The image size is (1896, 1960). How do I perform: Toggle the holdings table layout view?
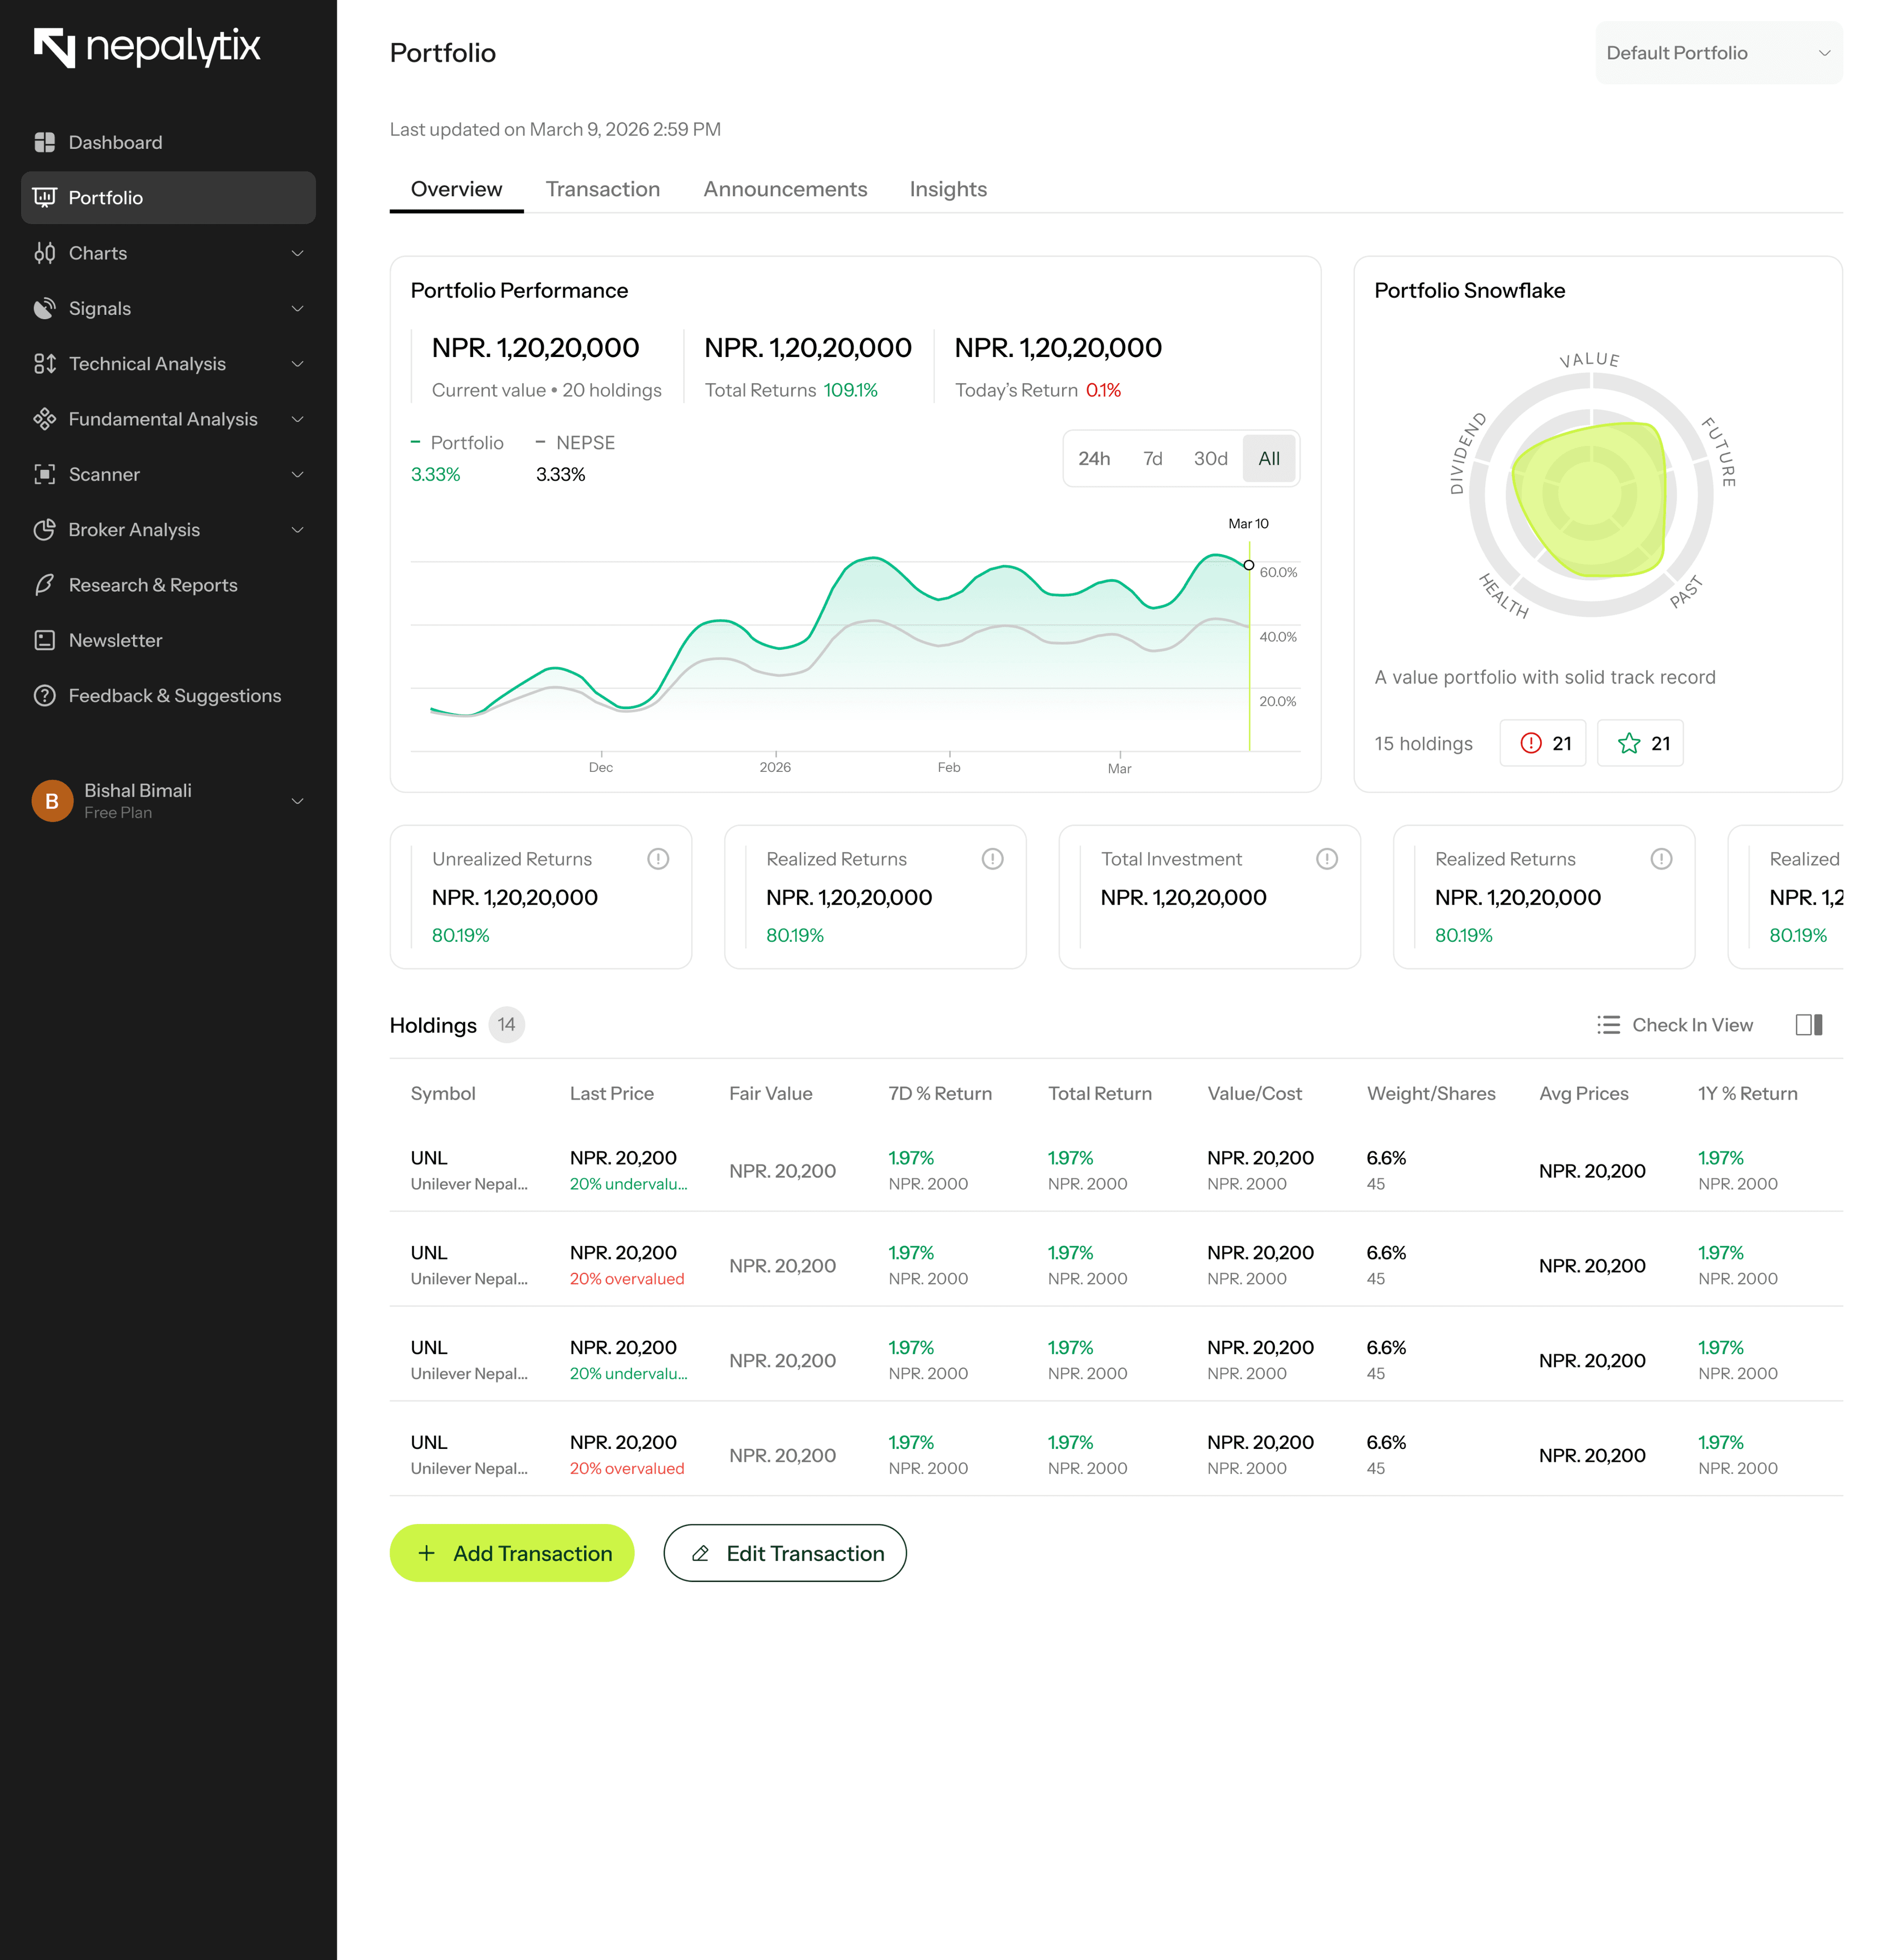tap(1809, 1025)
